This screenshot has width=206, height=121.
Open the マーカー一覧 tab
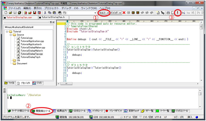tap(163, 111)
